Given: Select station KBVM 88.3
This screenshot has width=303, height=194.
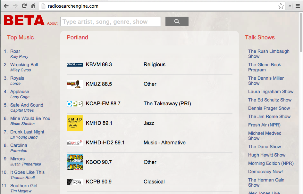Looking at the screenshot, I should [x=99, y=64].
